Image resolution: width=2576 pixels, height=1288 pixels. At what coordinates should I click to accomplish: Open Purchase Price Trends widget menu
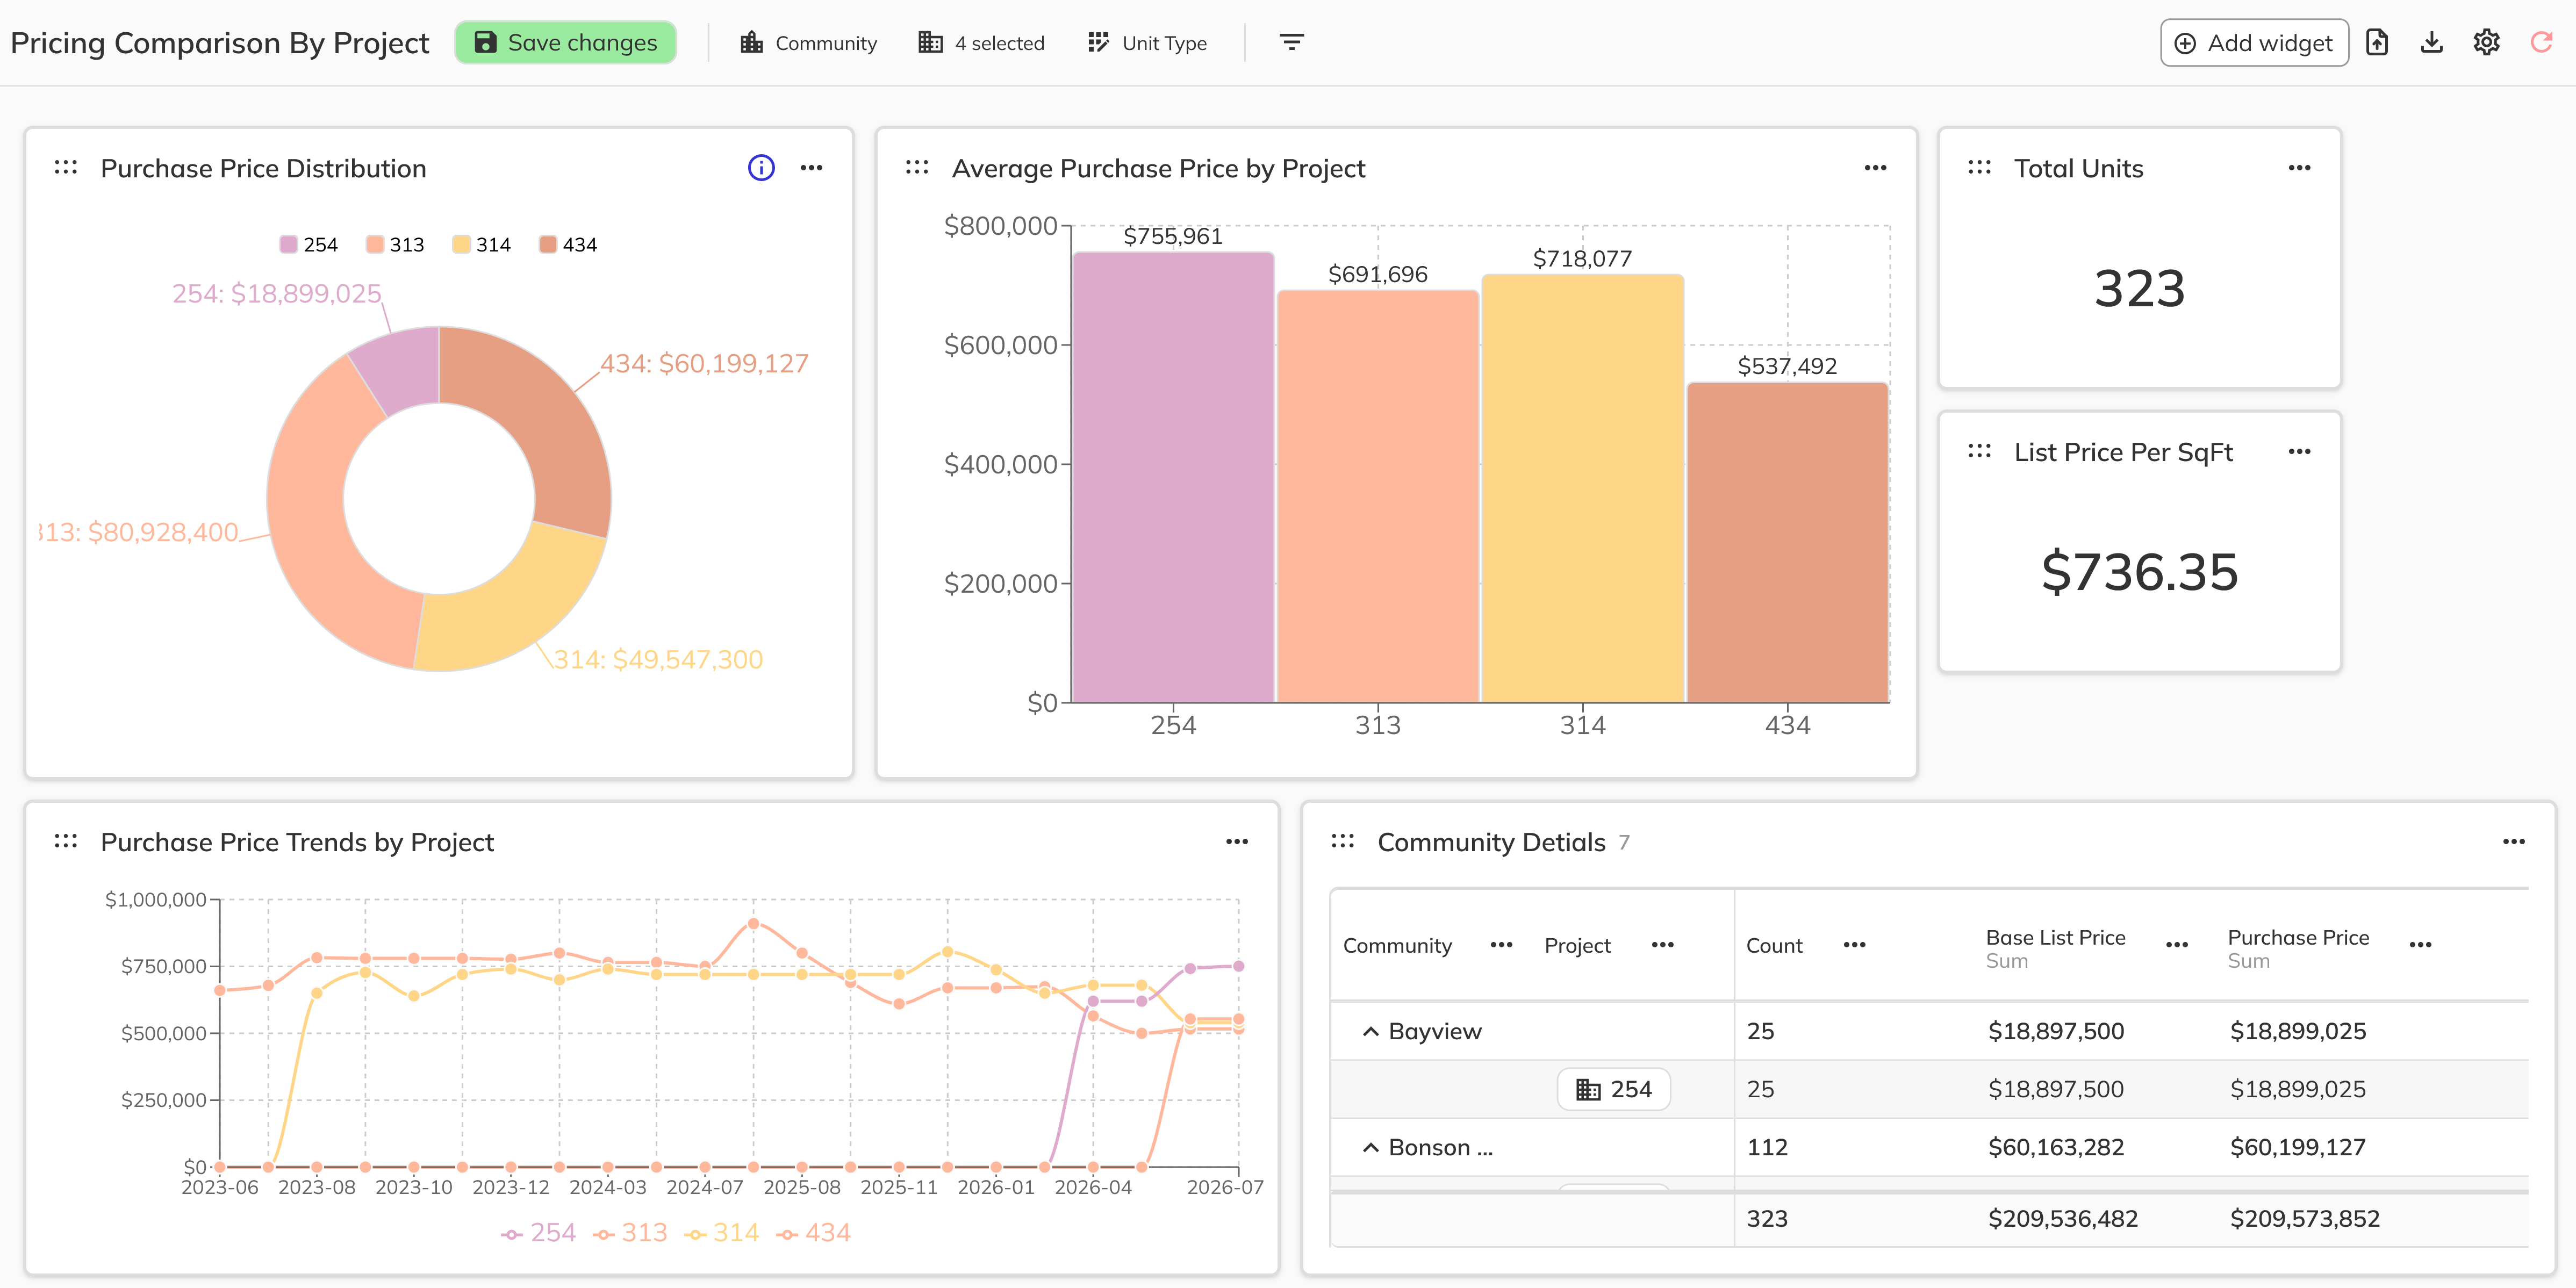coord(1237,842)
